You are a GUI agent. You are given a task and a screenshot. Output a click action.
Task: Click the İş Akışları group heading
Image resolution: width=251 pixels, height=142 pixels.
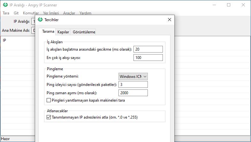pos(55,42)
